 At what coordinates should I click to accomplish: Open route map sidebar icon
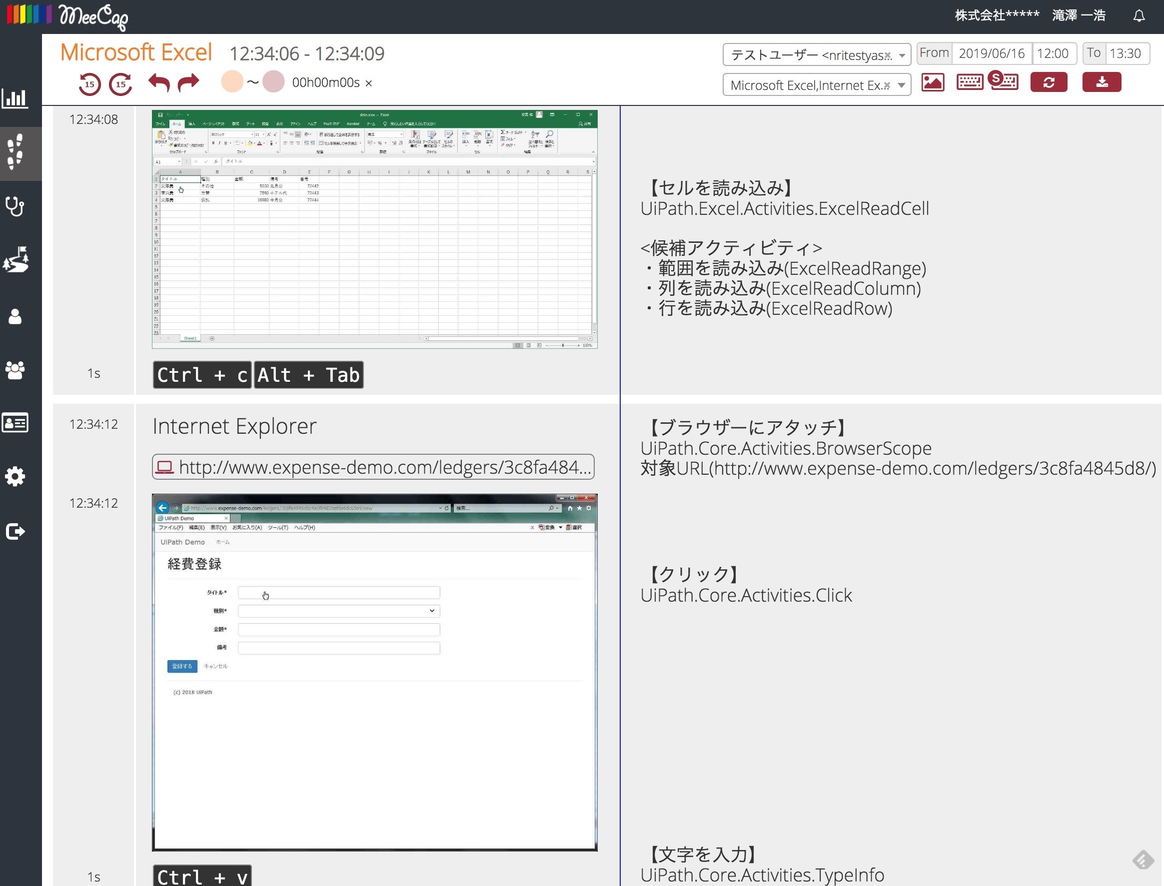point(16,259)
